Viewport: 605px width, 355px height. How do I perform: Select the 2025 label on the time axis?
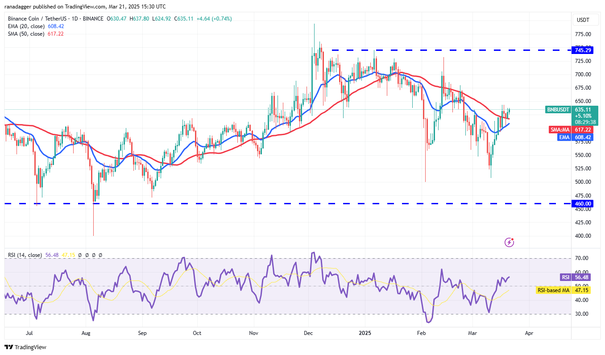coord(365,333)
